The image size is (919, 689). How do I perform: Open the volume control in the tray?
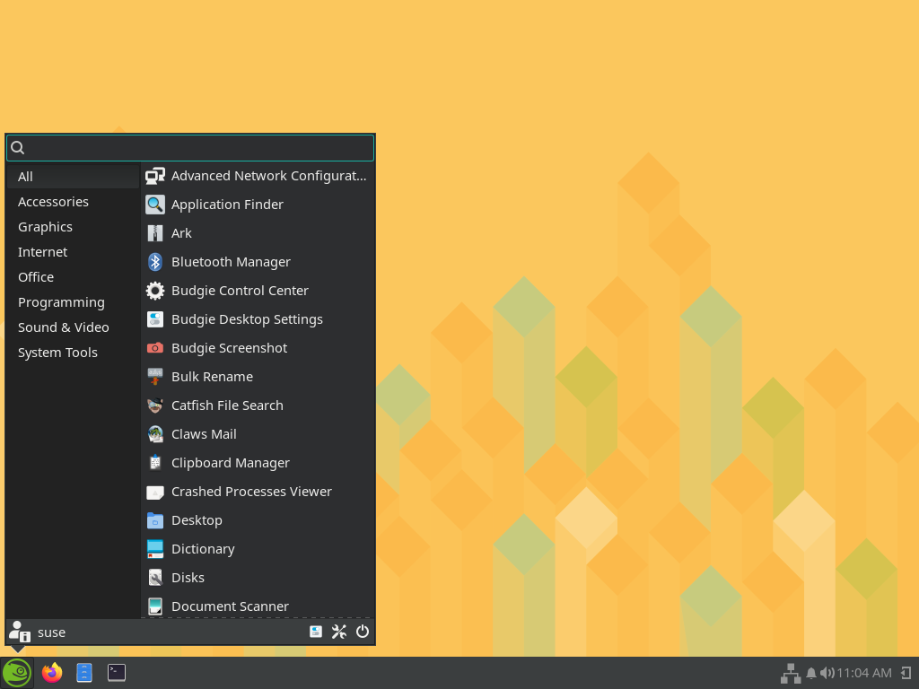tap(827, 673)
